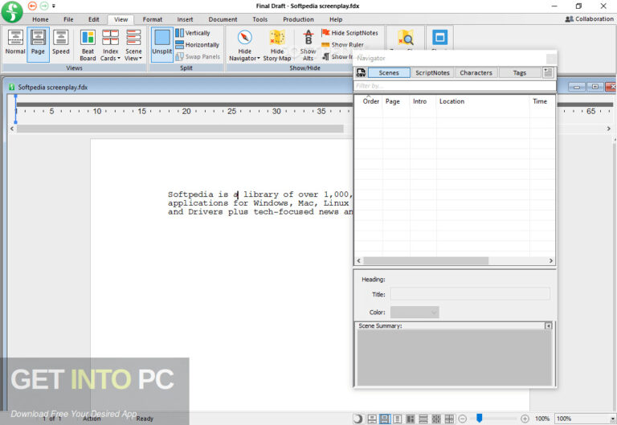The image size is (617, 425).
Task: Click right arrow of Navigator horizontal scrollbar
Action: (550, 260)
